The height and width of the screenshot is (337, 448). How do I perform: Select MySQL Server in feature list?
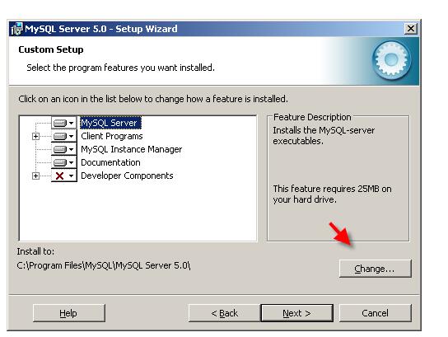click(x=110, y=123)
